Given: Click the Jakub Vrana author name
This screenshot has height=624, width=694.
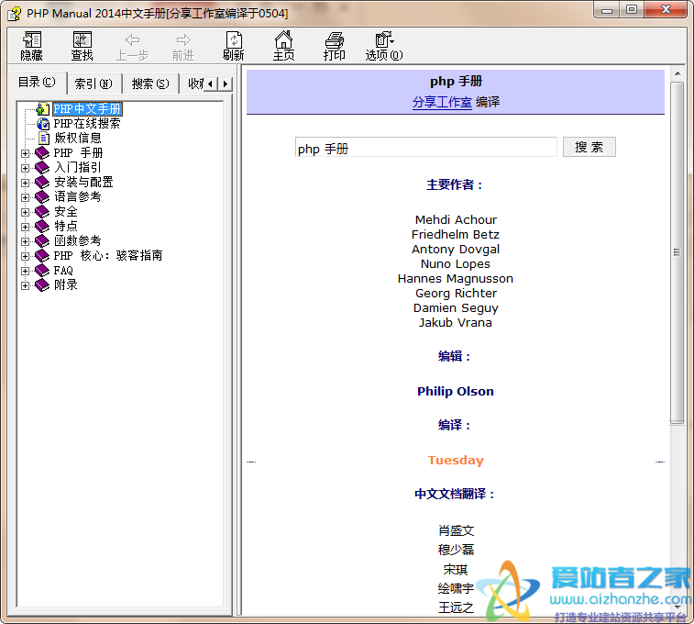Looking at the screenshot, I should tap(456, 322).
